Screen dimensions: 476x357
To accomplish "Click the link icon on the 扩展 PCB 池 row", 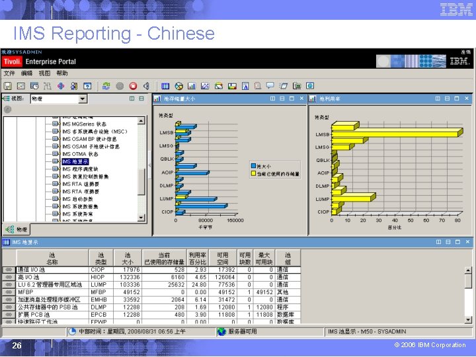I will [x=9, y=315].
